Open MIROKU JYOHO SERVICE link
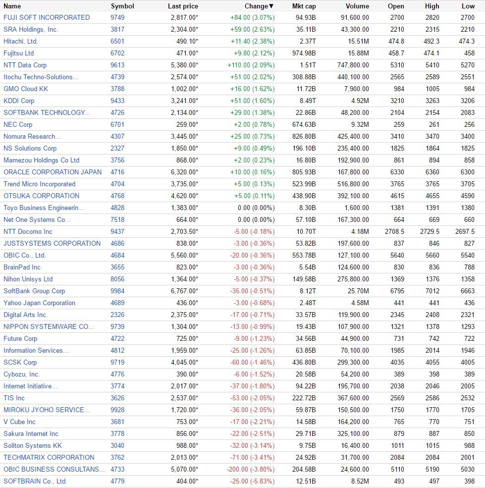Viewport: 485px width, 488px height. click(47, 410)
